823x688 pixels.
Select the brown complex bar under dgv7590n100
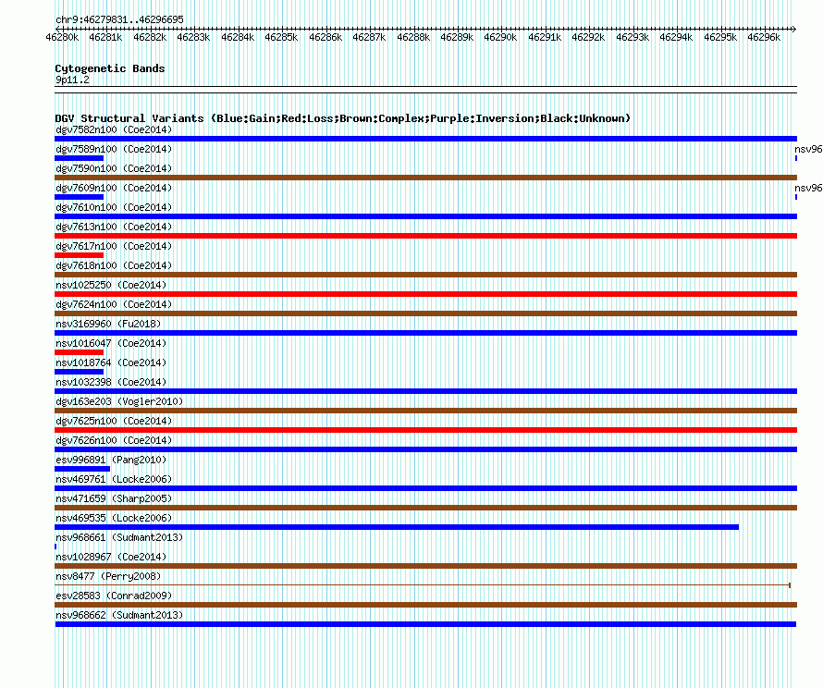[x=425, y=178]
